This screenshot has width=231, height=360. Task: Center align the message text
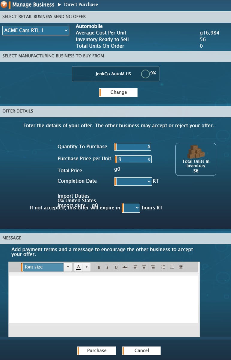pos(144,267)
